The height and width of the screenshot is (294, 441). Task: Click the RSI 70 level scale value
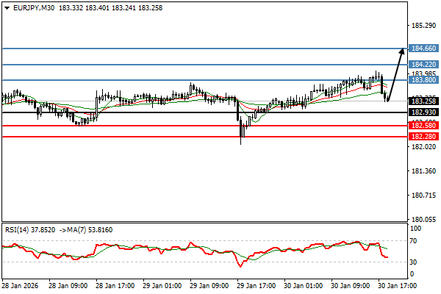(x=415, y=241)
